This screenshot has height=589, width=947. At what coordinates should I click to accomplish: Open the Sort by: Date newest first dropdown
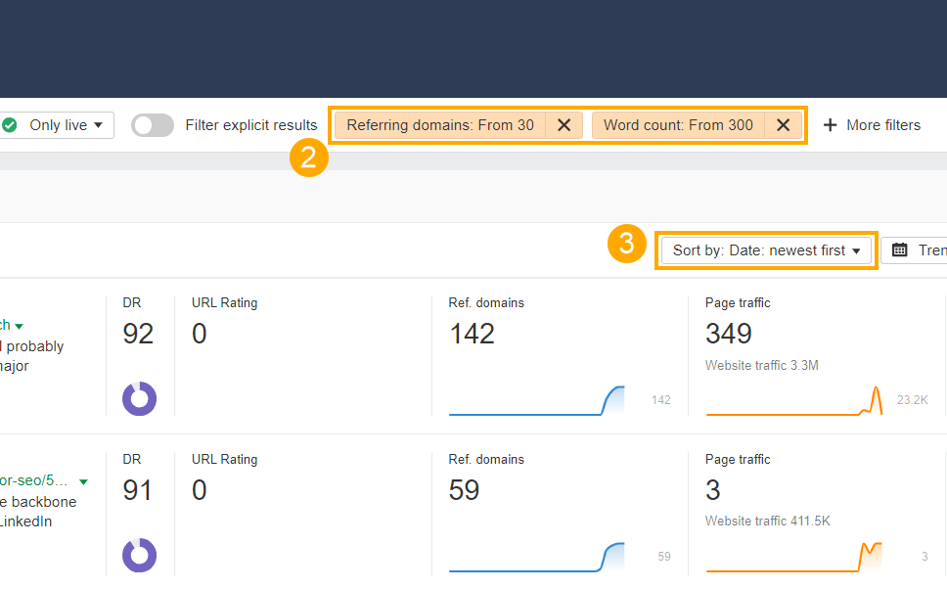coord(766,249)
